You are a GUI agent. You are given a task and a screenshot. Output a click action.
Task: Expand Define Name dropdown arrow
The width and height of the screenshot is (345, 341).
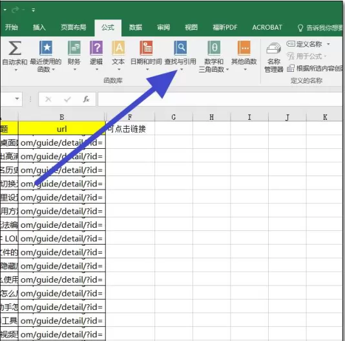coord(328,44)
